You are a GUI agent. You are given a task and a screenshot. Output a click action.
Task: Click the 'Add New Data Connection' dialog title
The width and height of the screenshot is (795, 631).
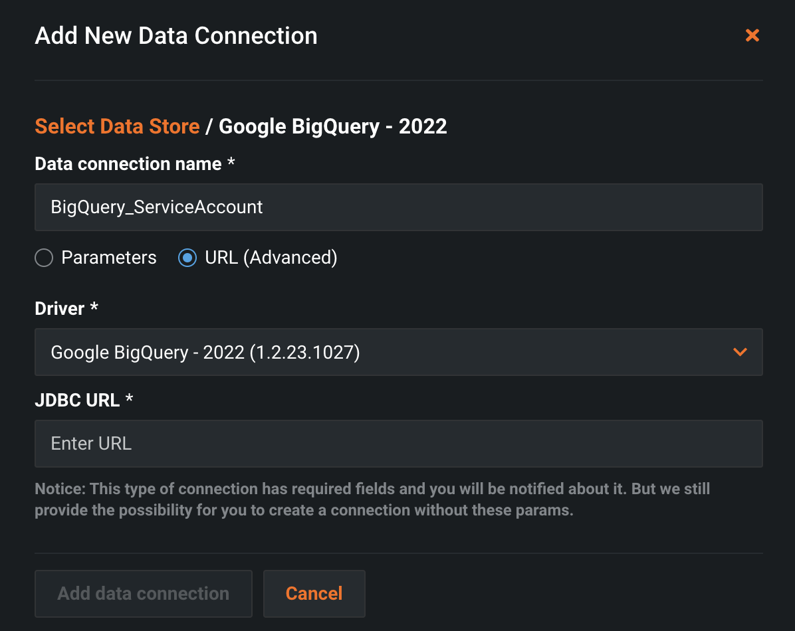click(x=176, y=36)
